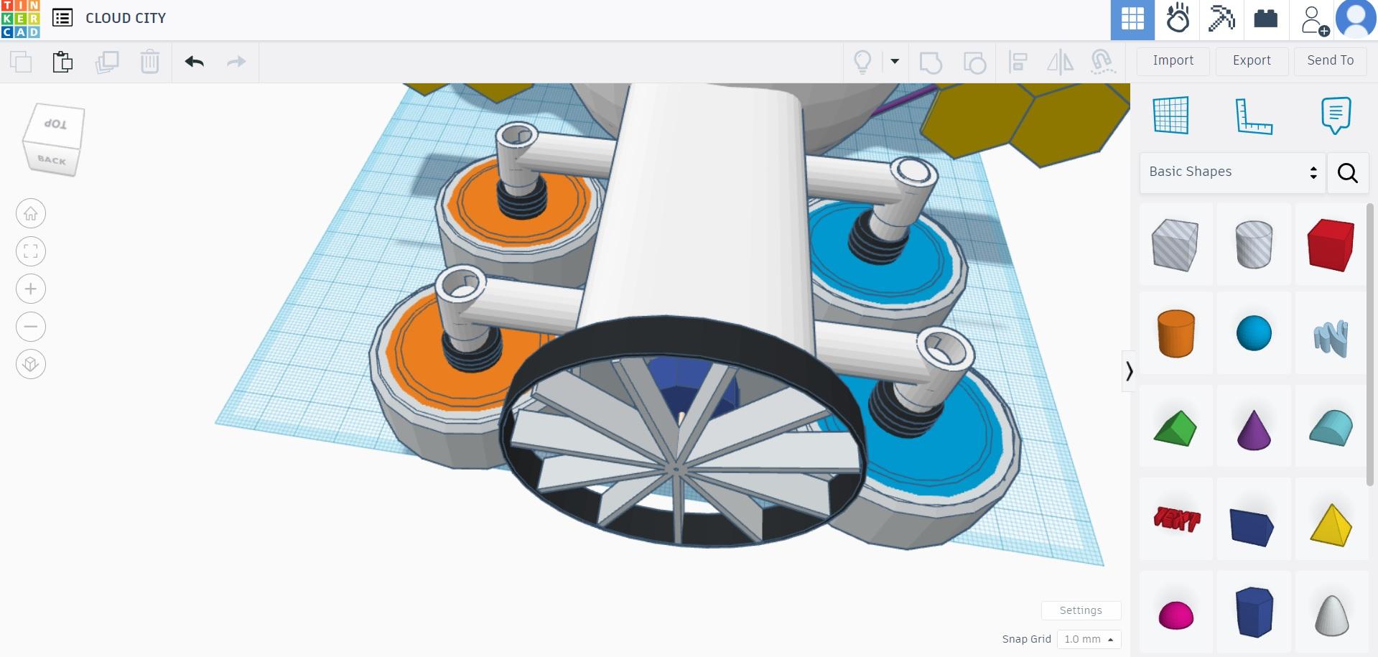Click the Import button

point(1173,61)
